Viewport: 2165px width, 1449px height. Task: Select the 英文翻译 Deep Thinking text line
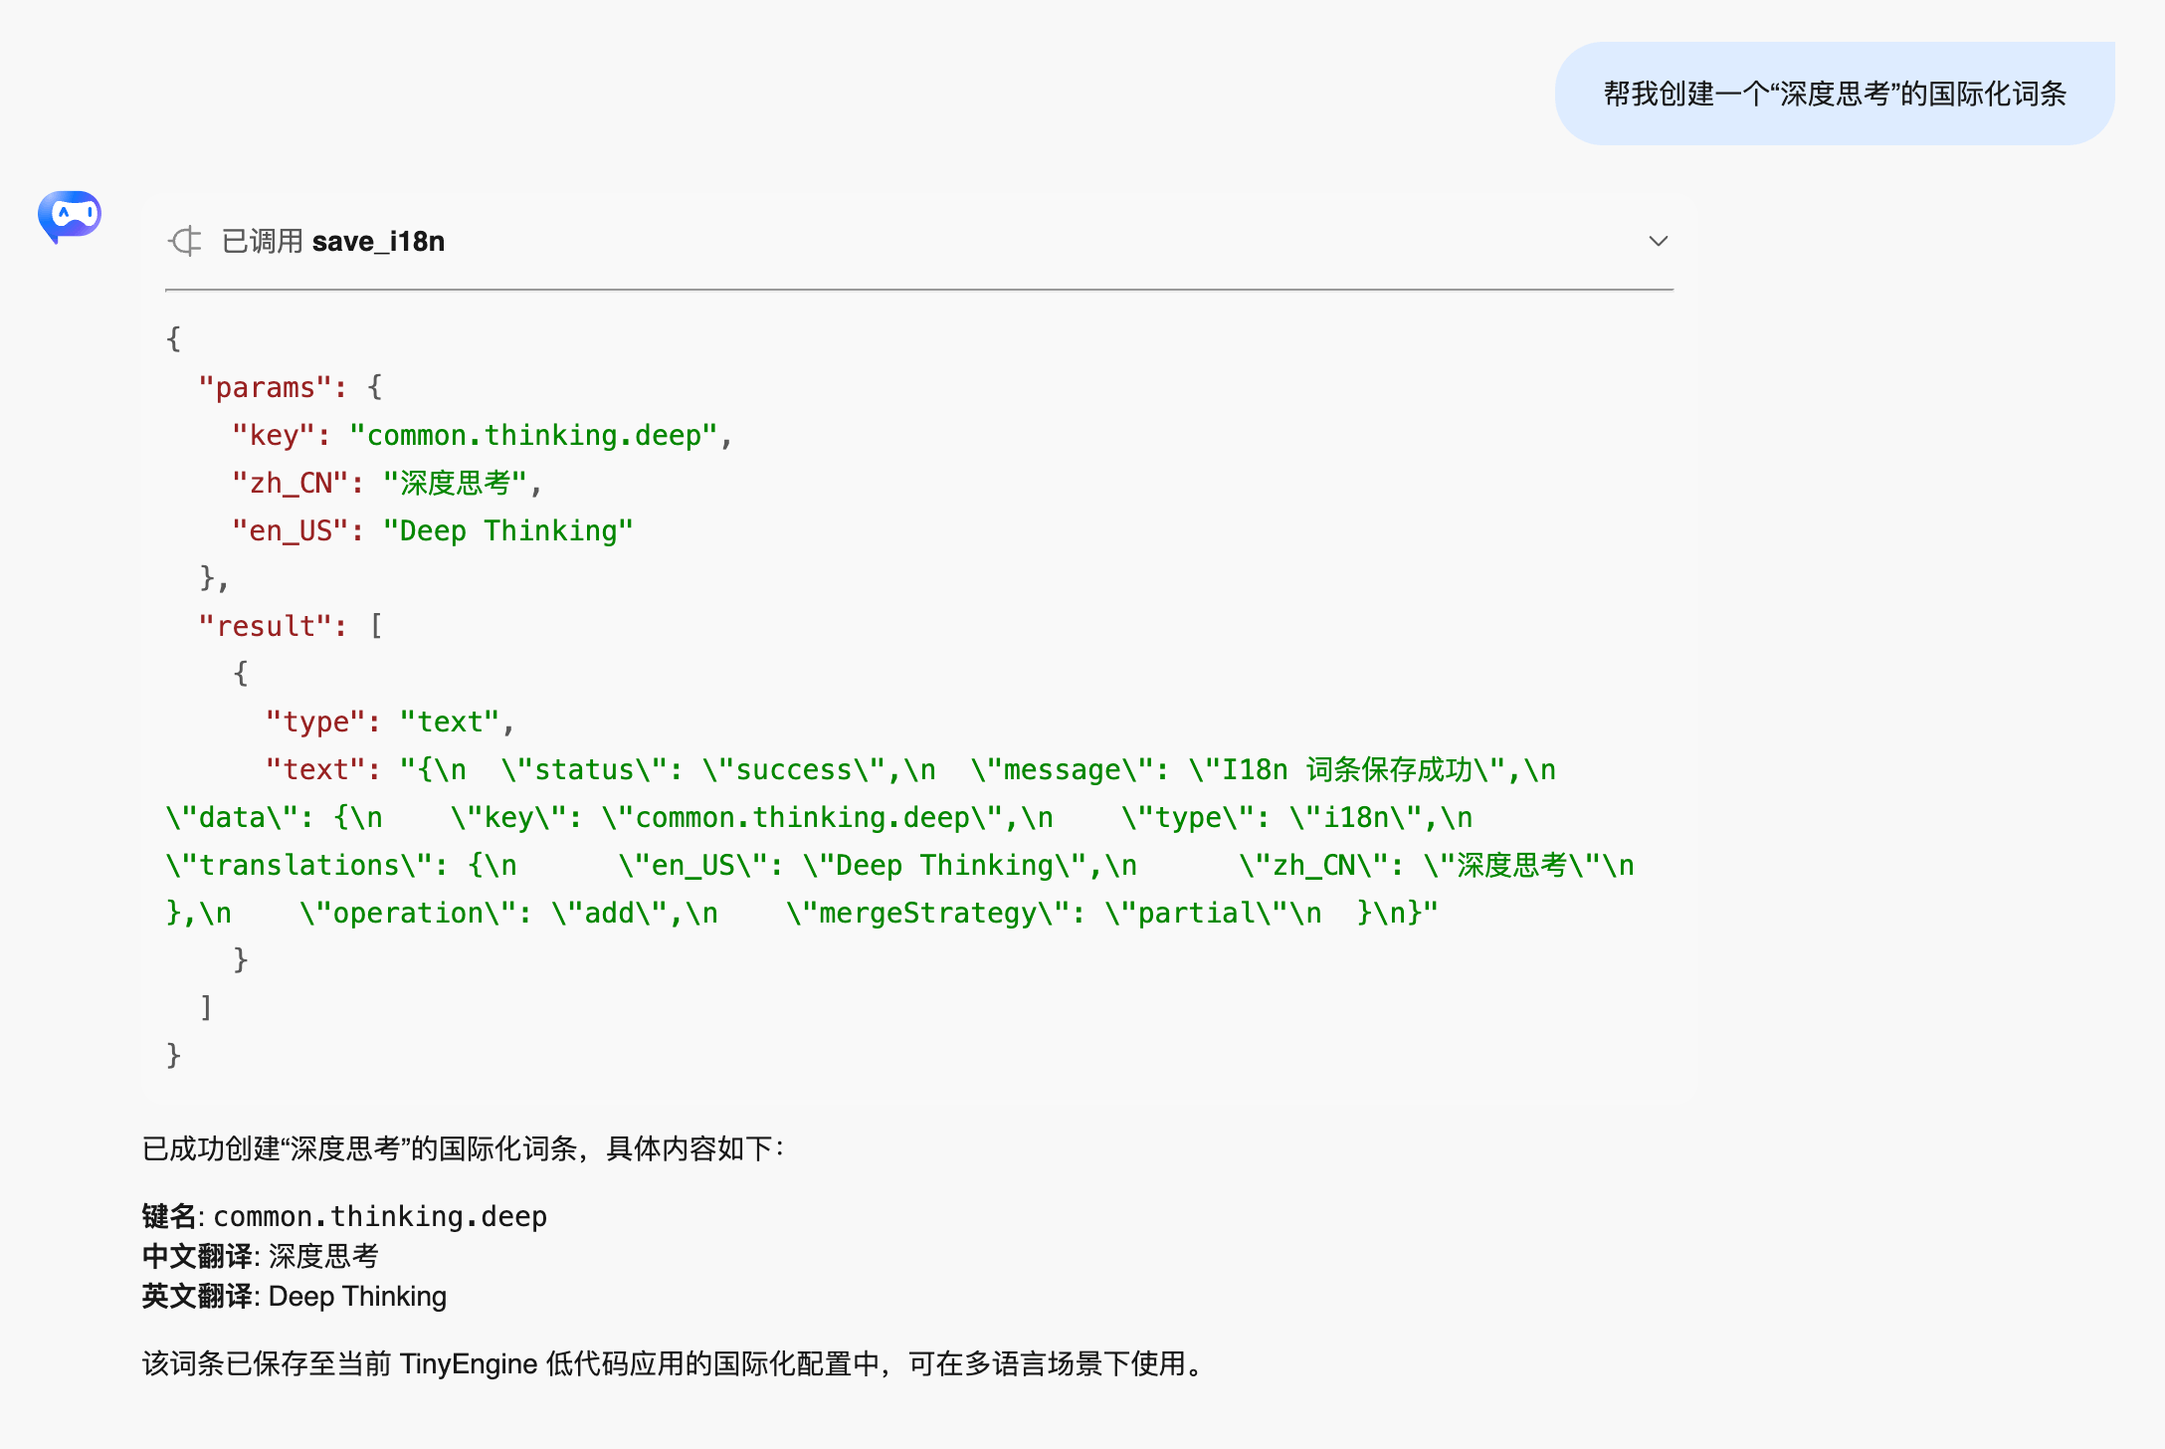[294, 1296]
